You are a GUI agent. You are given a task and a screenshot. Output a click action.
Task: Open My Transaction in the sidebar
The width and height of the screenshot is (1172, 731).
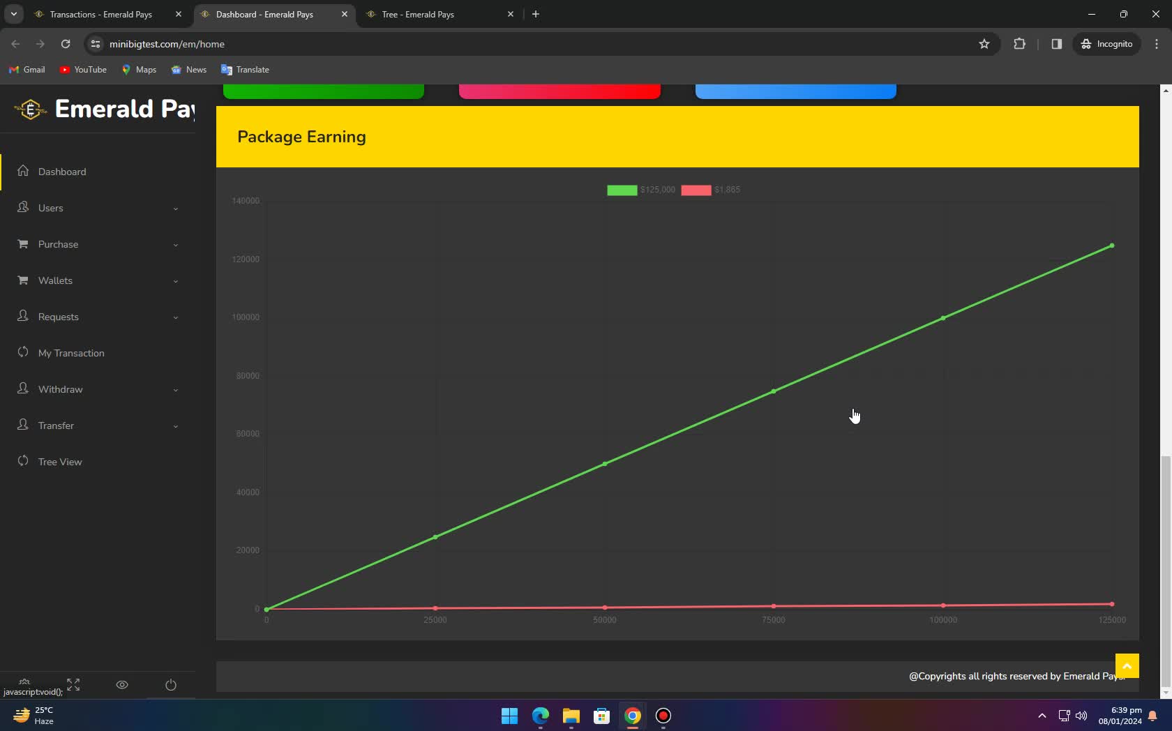pyautogui.click(x=23, y=353)
